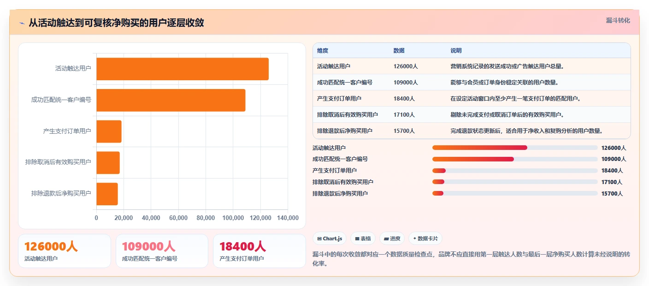This screenshot has width=649, height=286.
Task: Click the footnote starting 漏斗中的每次收敛
Action: pyautogui.click(x=471, y=259)
